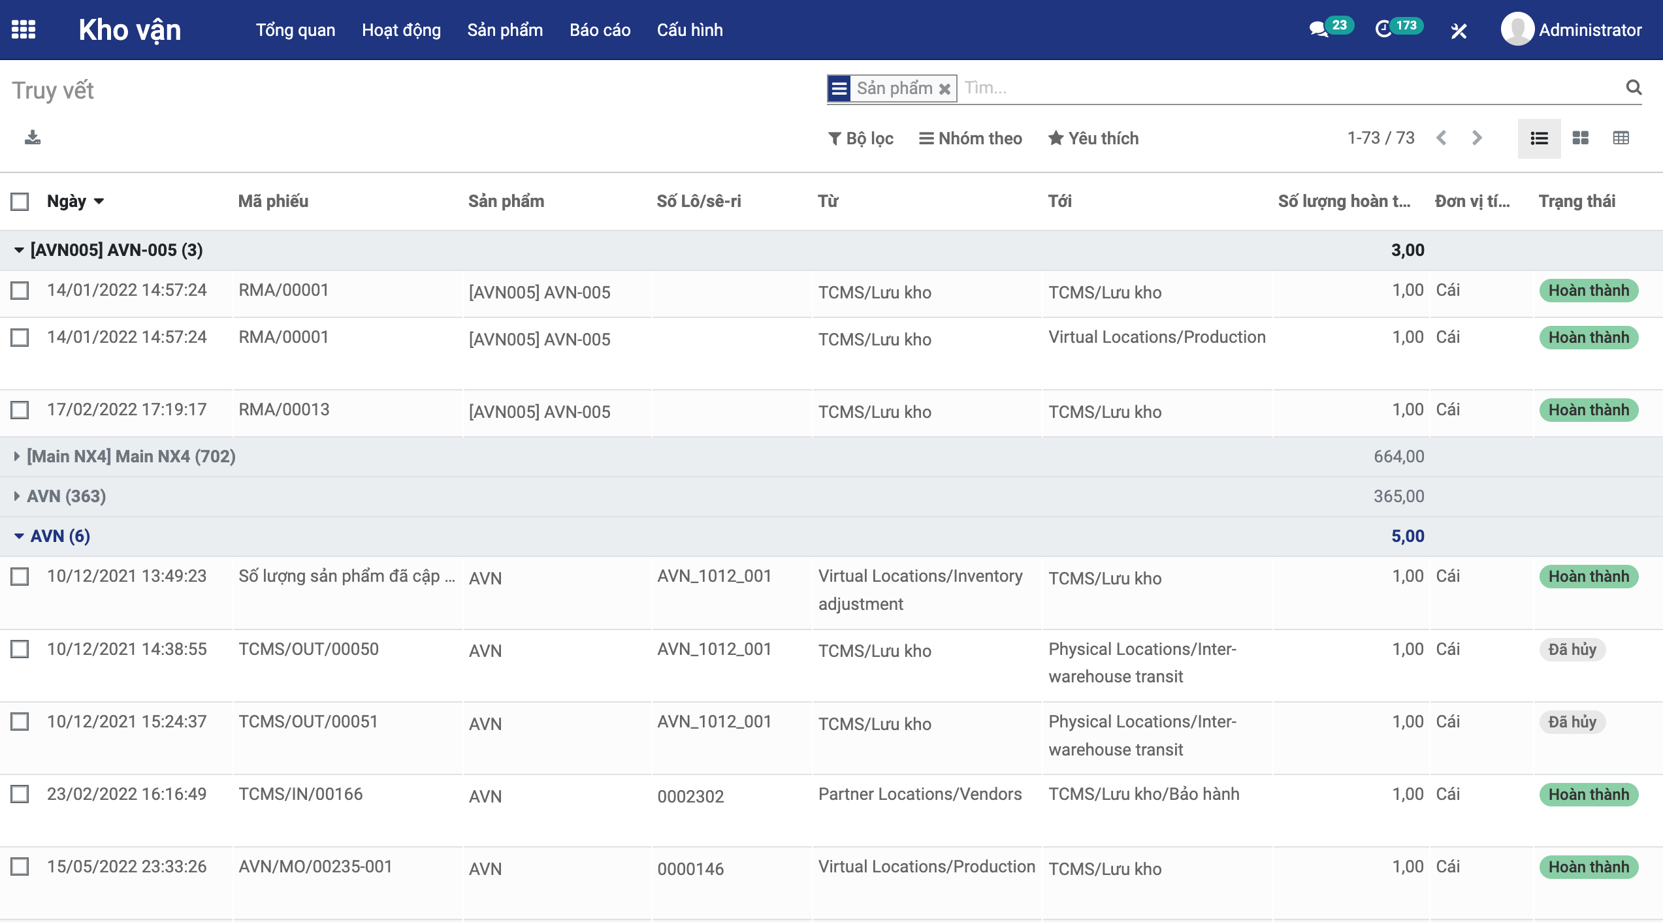This screenshot has width=1663, height=922.
Task: Sort by Tới column header
Action: (x=1060, y=201)
